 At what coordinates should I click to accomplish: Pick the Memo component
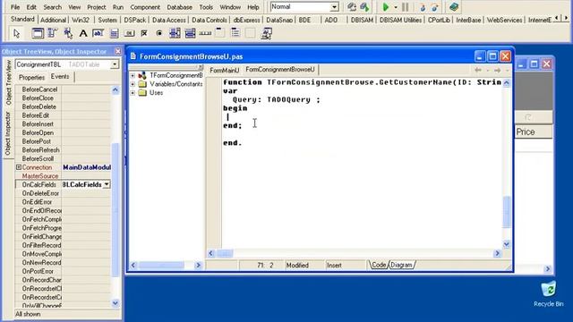[x=114, y=34]
